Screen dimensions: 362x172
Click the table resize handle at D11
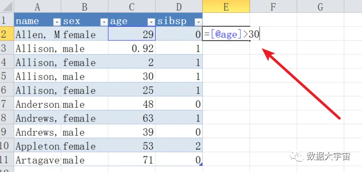point(201,164)
